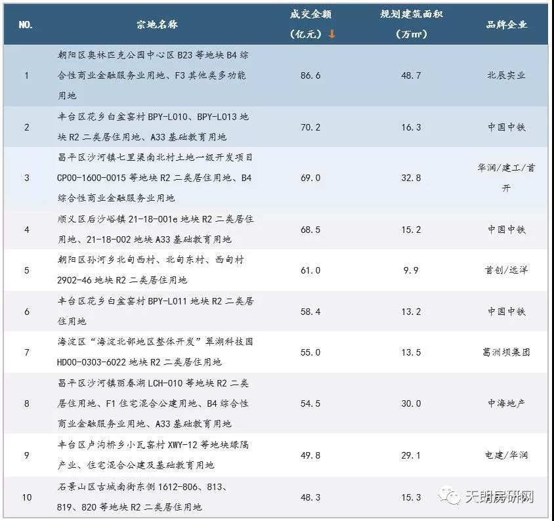This screenshot has width=554, height=521.
Task: Select brand 首创/远洋
Action: [506, 270]
